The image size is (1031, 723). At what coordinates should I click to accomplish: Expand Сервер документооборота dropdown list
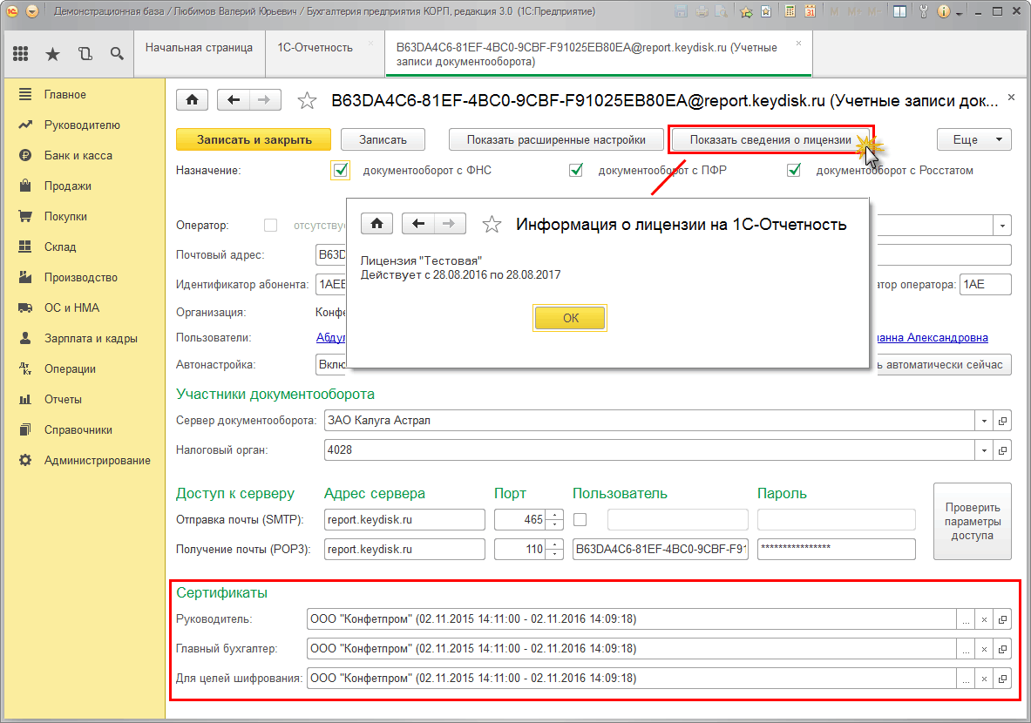point(984,421)
